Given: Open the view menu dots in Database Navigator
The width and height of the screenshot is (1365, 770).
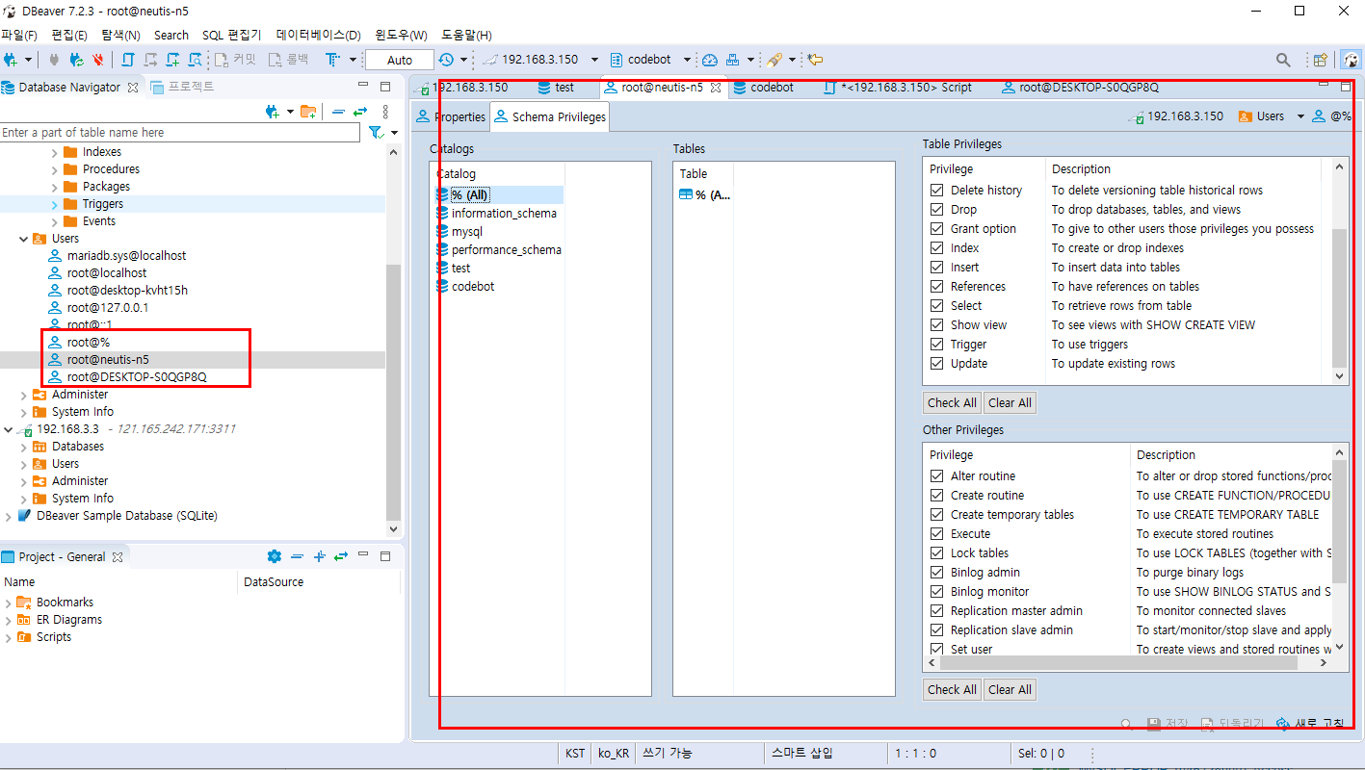Looking at the screenshot, I should point(386,112).
